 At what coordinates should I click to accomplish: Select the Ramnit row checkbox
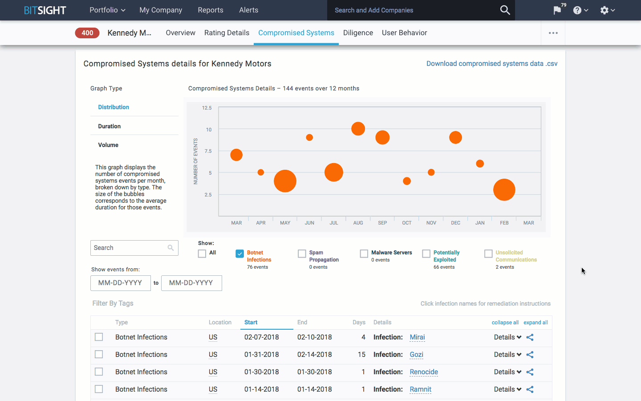click(x=99, y=389)
